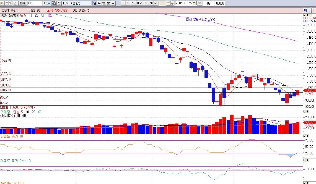This screenshot has width=316, height=184.
Task: Select the '틱' tick chart tab
Action: click(113, 3)
